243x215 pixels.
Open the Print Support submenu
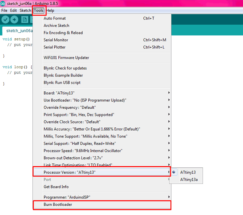102,115
